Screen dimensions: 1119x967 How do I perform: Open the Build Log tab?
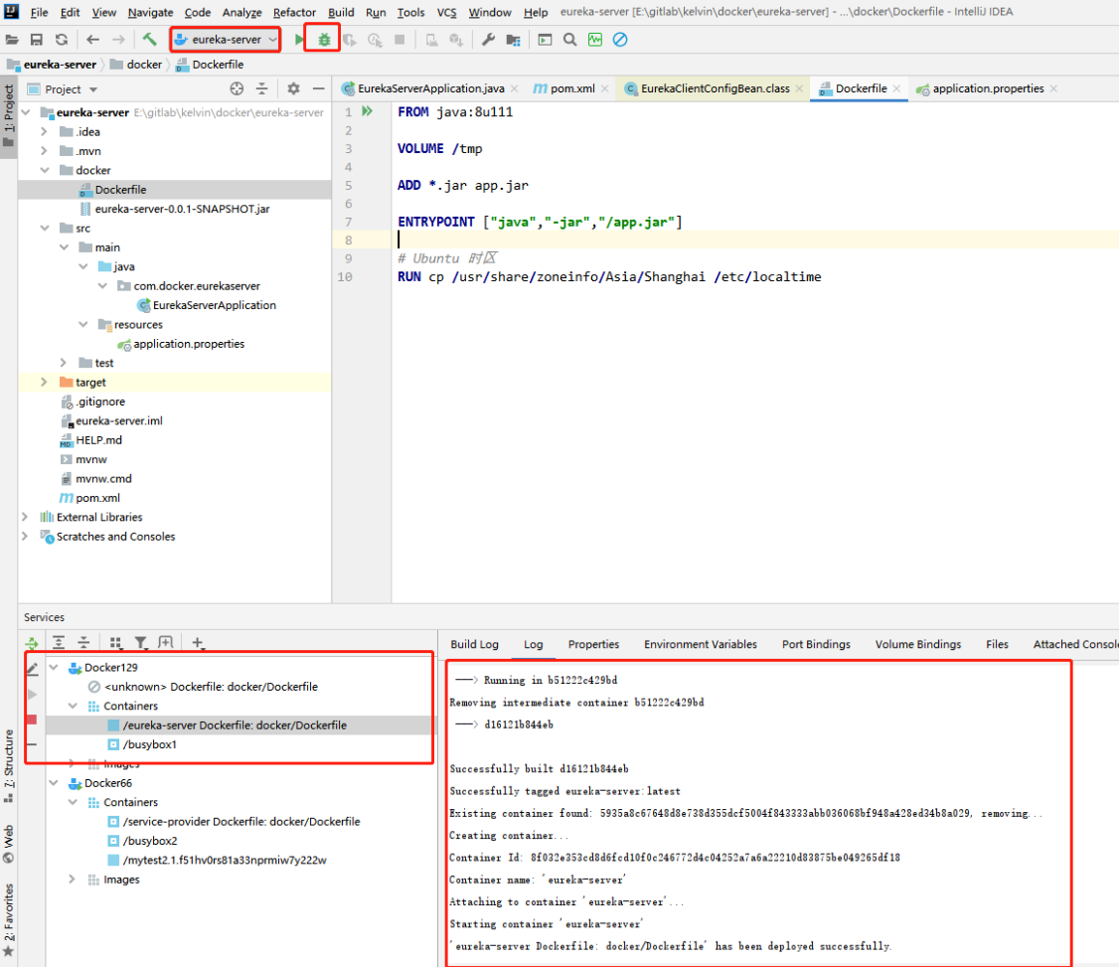pyautogui.click(x=474, y=644)
